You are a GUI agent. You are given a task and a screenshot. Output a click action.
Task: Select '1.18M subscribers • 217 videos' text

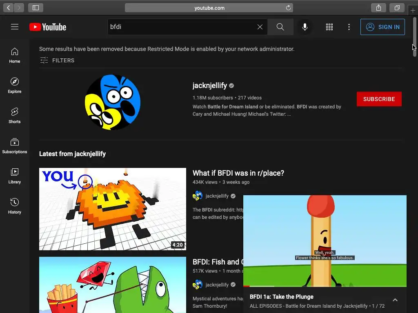click(x=227, y=98)
